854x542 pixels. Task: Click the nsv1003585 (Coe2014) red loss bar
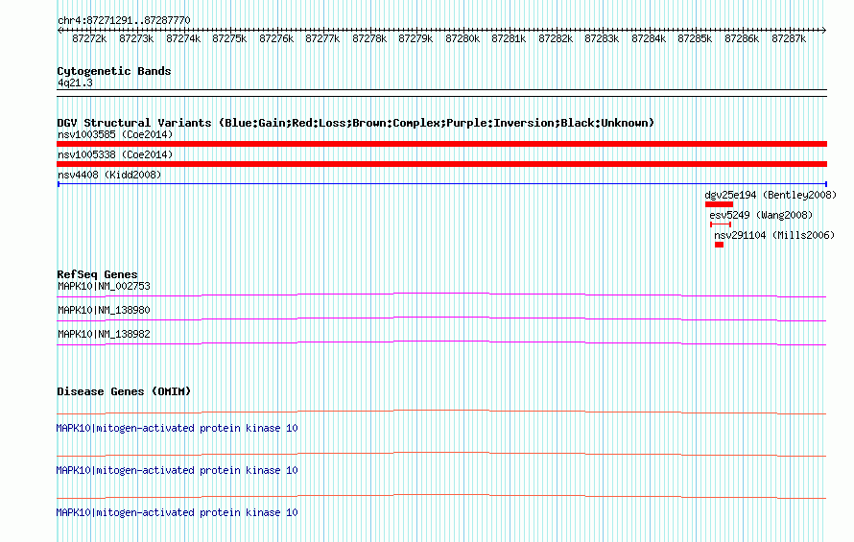[x=441, y=144]
